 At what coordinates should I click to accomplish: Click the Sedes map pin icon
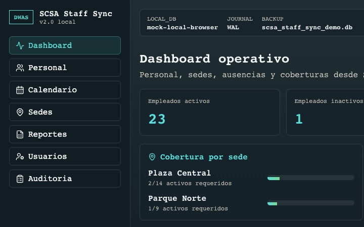coord(20,112)
